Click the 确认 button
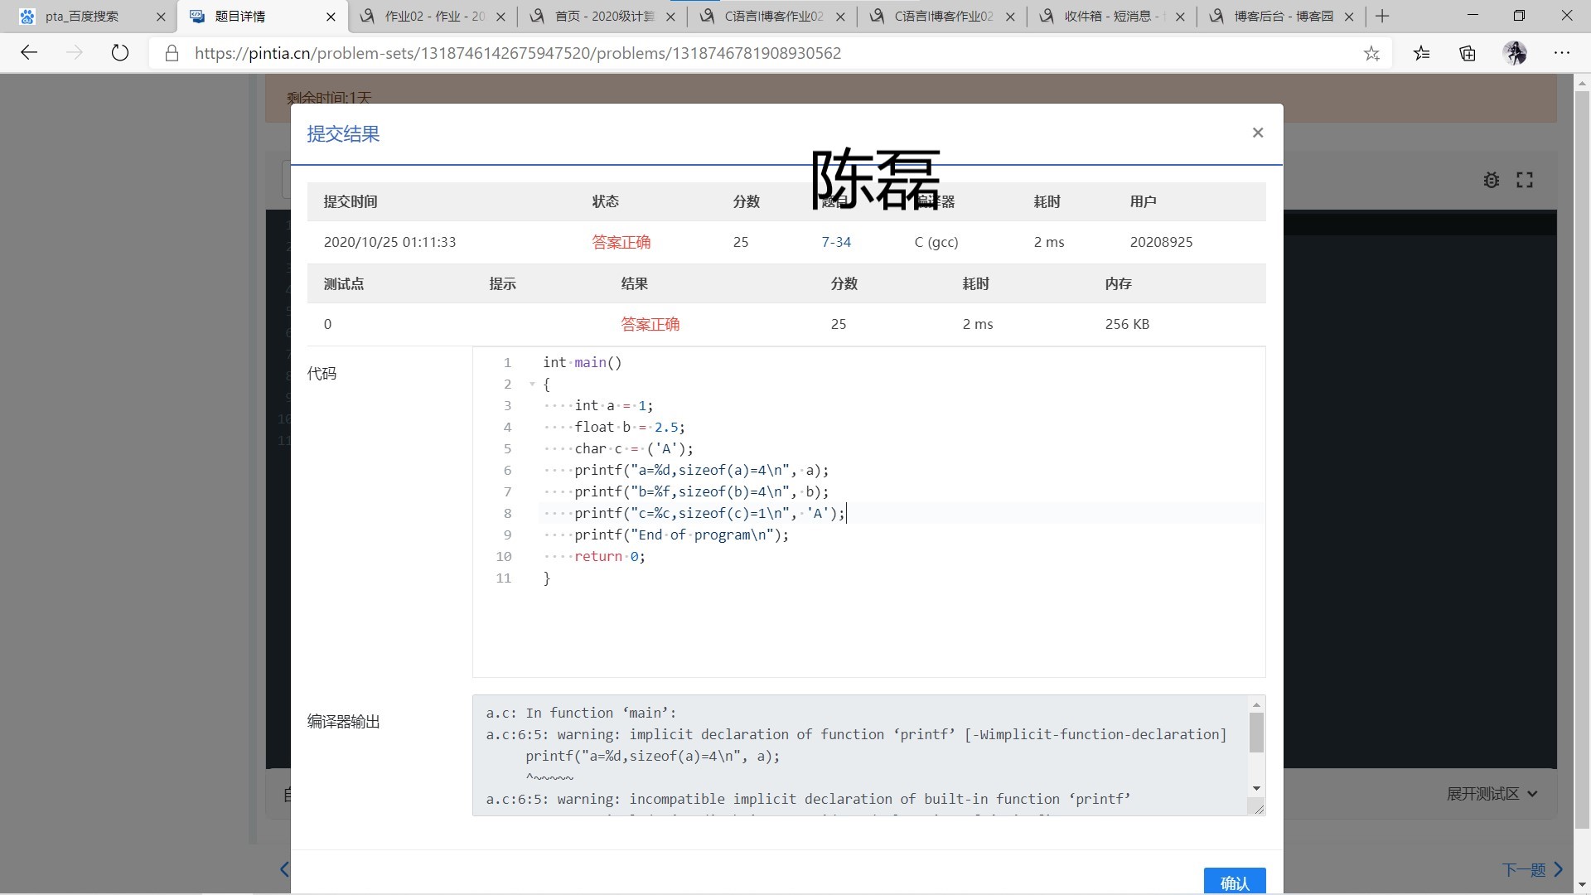The width and height of the screenshot is (1591, 895). point(1234,882)
